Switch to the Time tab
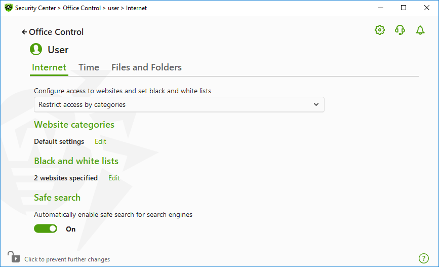 click(89, 67)
